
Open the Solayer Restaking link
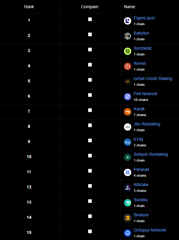(151, 155)
